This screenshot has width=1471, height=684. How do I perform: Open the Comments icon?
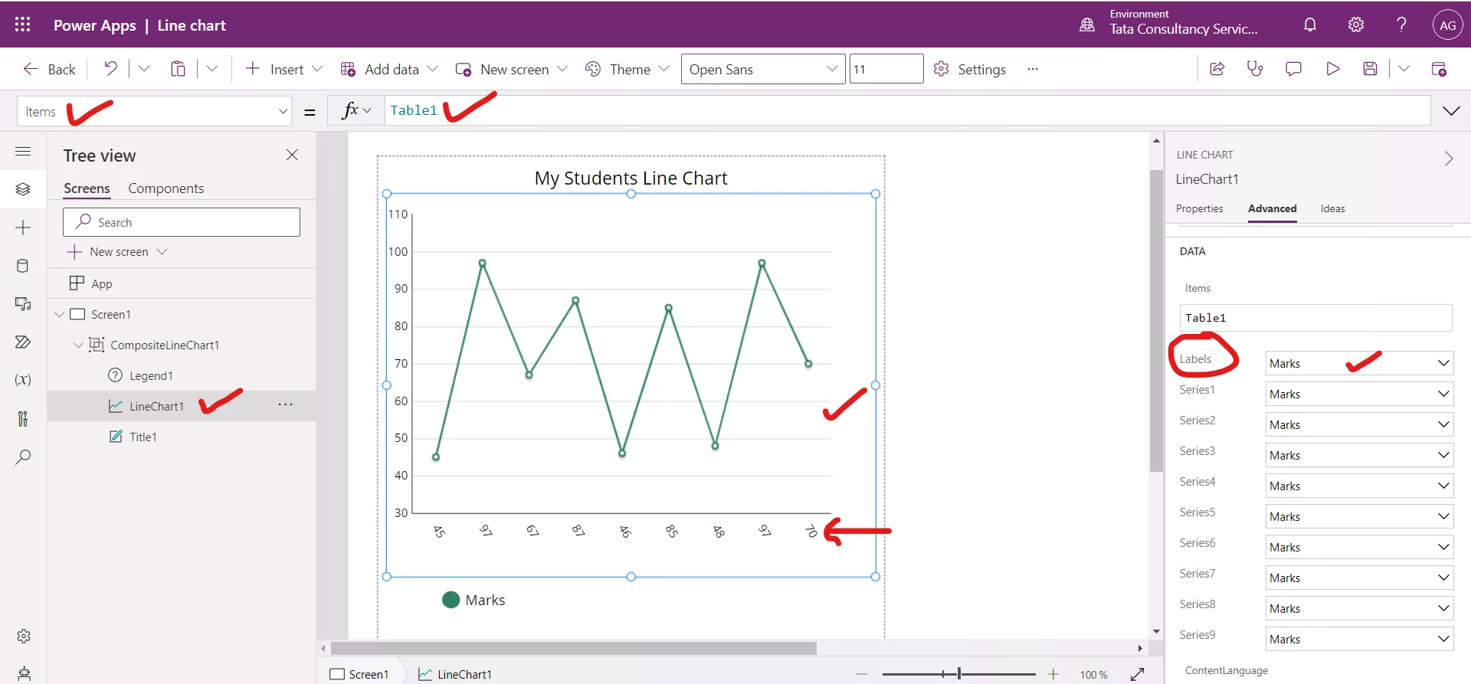coord(1293,69)
